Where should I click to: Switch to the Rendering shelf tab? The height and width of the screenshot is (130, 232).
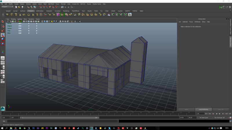pyautogui.click(x=66, y=11)
